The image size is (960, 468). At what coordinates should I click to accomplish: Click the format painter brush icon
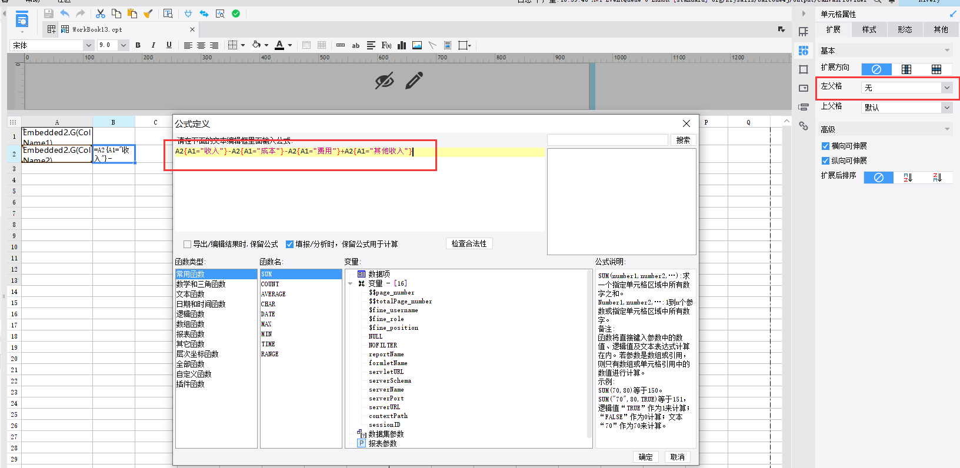coord(148,14)
